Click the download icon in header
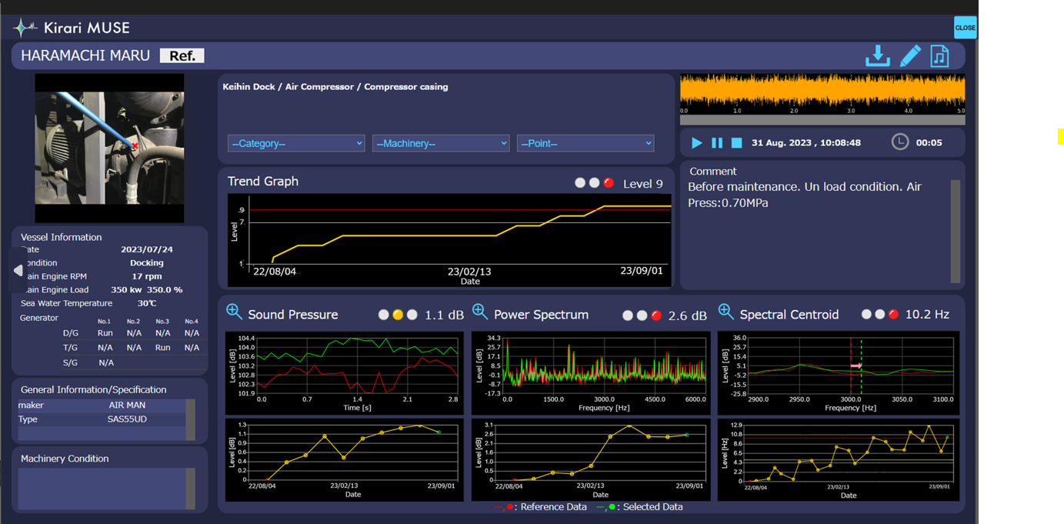Image resolution: width=1064 pixels, height=524 pixels. pyautogui.click(x=877, y=56)
